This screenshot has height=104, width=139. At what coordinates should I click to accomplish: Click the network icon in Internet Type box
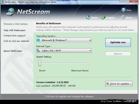[38, 51]
